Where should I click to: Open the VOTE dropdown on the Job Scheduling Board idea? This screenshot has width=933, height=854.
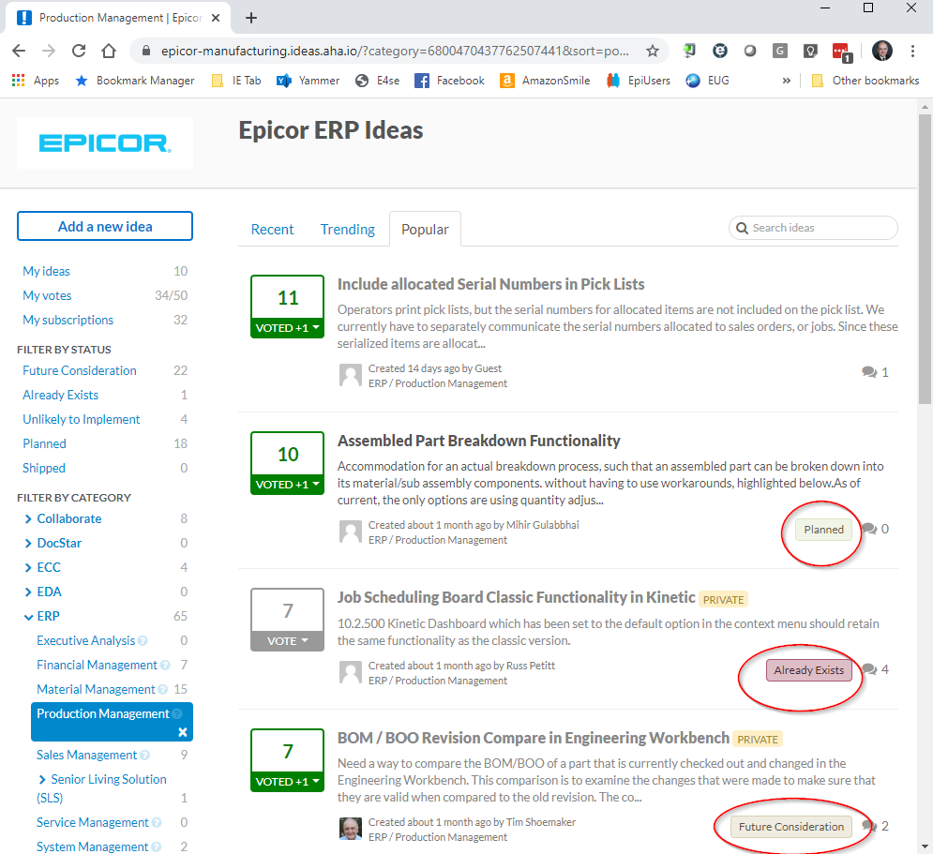287,641
